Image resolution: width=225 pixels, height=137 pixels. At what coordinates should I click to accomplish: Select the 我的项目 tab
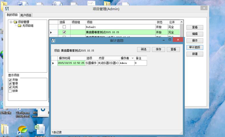pyautogui.click(x=12, y=15)
